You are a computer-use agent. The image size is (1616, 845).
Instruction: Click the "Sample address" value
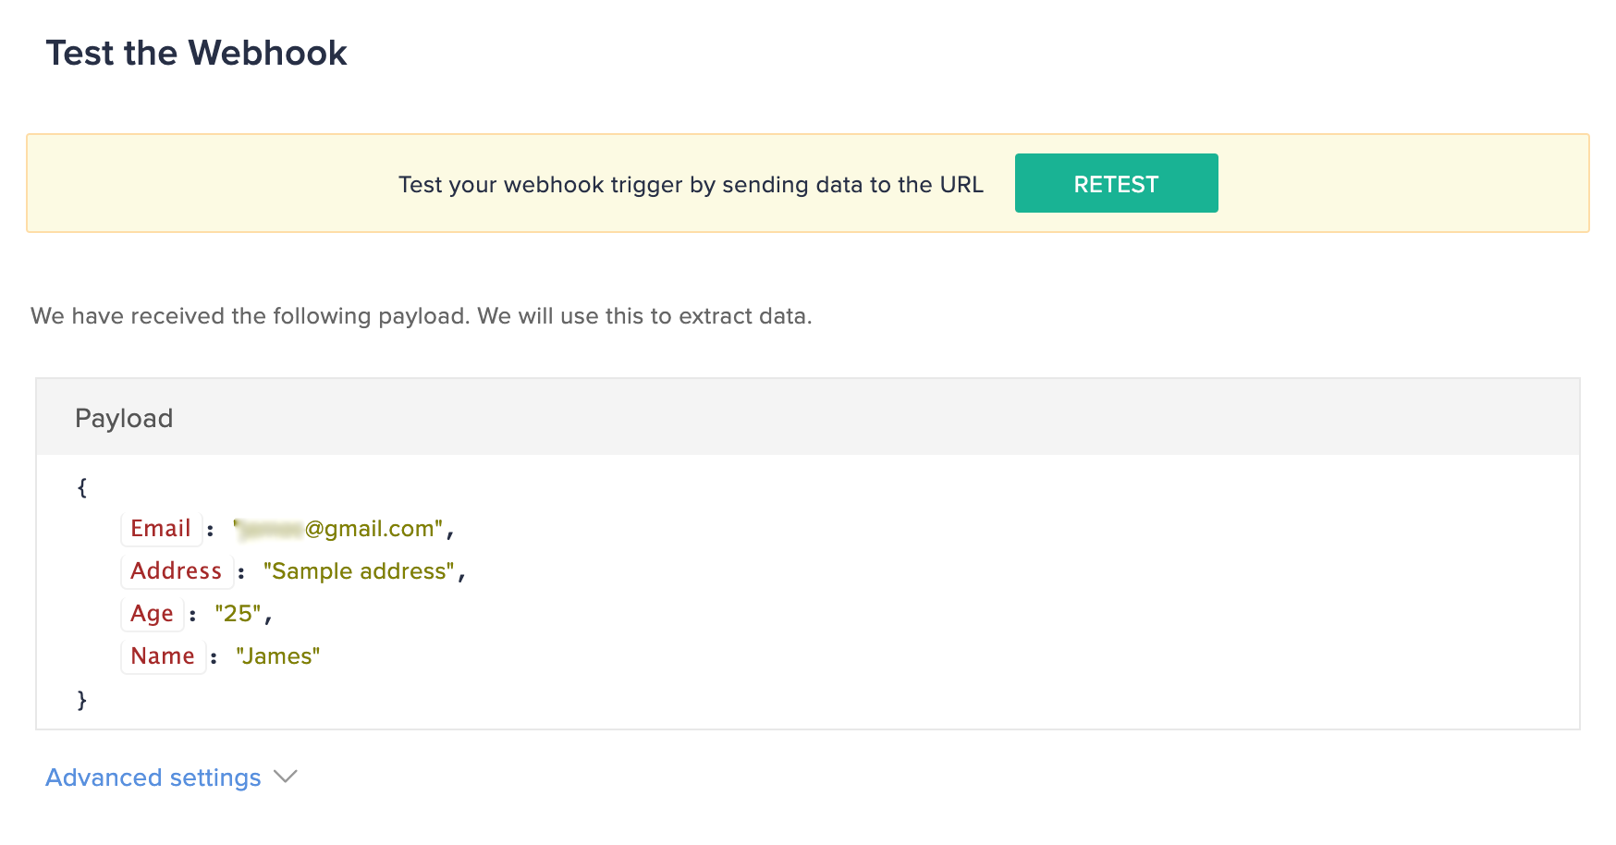pos(359,571)
